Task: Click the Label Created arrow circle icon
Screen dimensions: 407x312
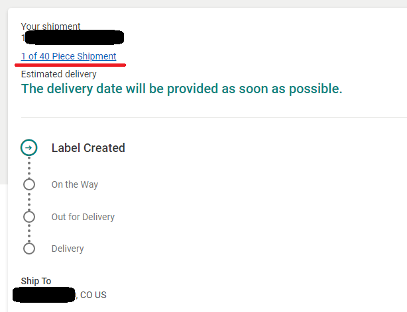Action: [x=29, y=148]
